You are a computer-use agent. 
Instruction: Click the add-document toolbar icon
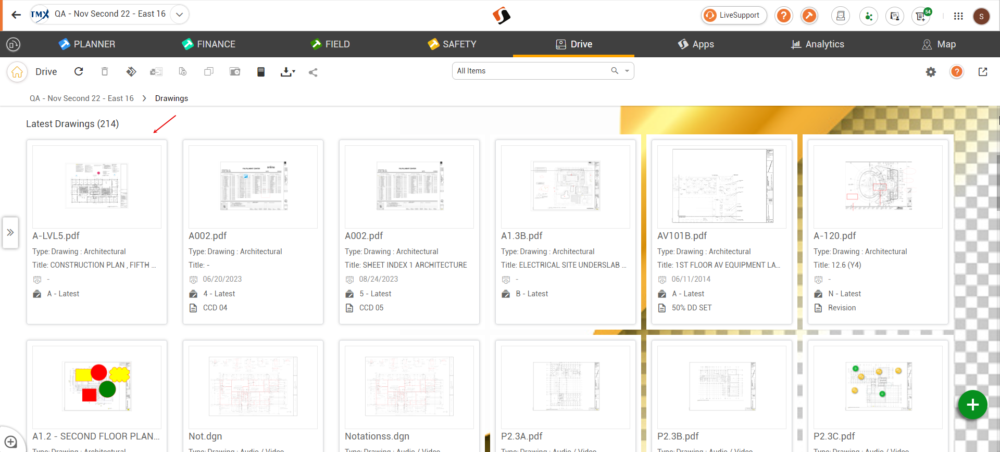tap(183, 71)
